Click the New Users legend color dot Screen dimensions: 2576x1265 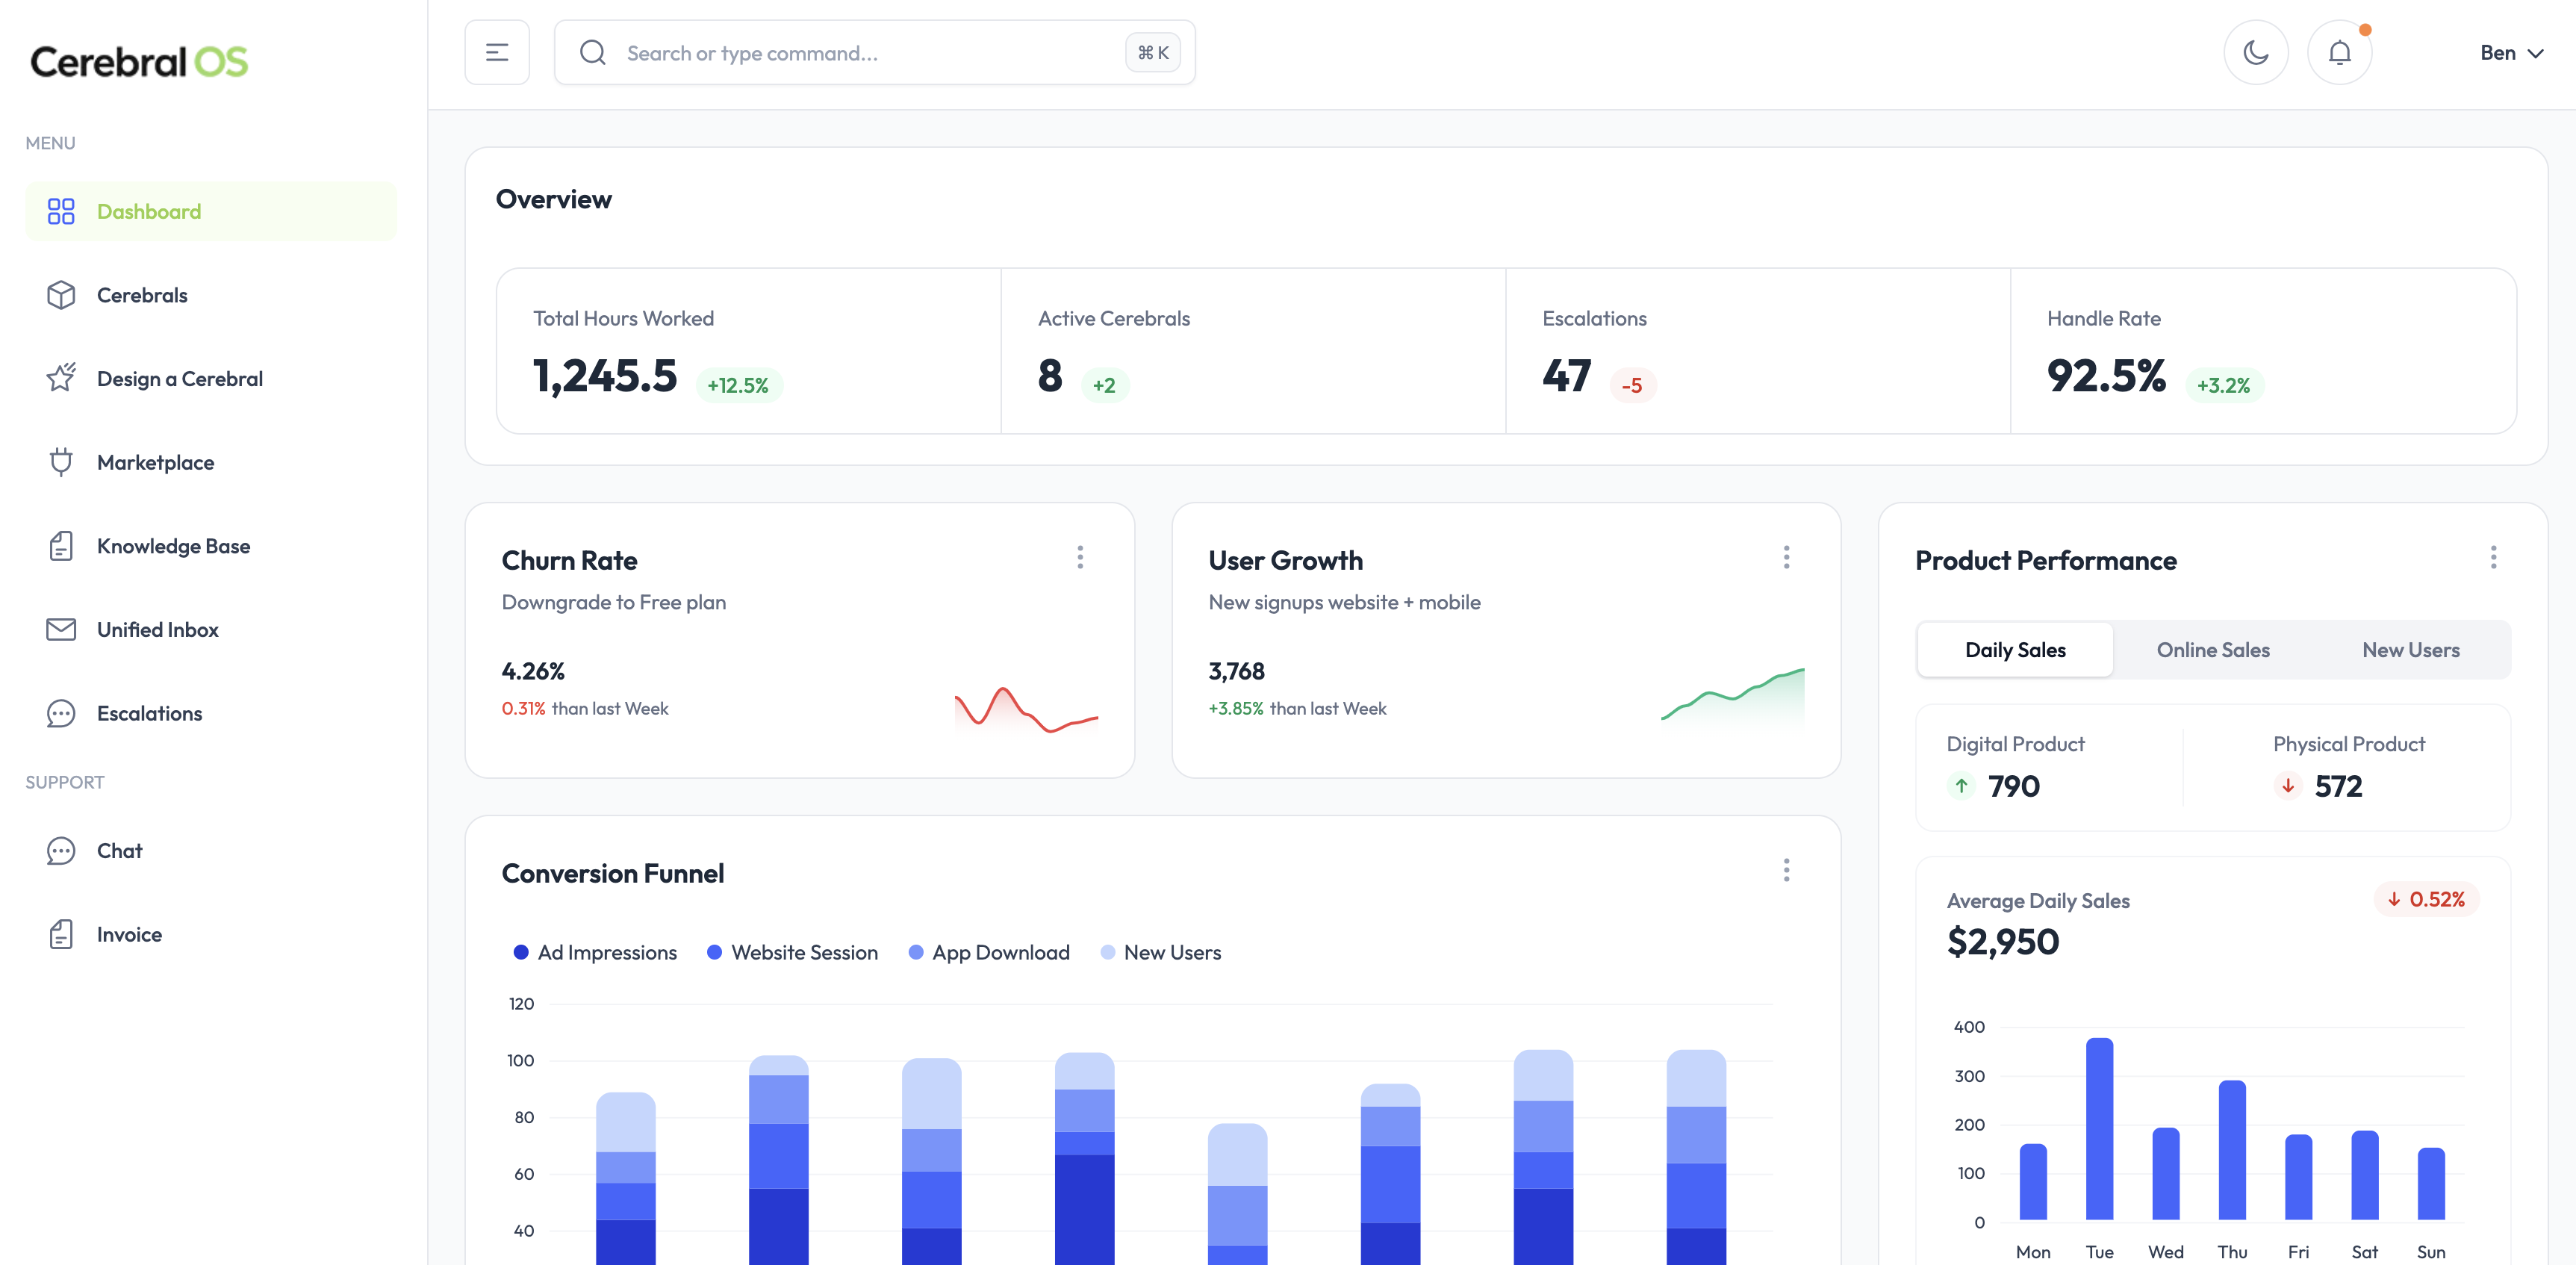[1107, 952]
